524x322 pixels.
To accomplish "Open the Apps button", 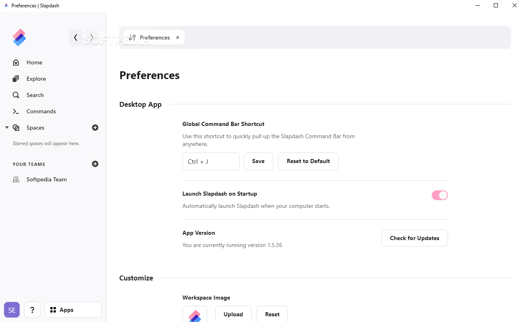I will (73, 310).
